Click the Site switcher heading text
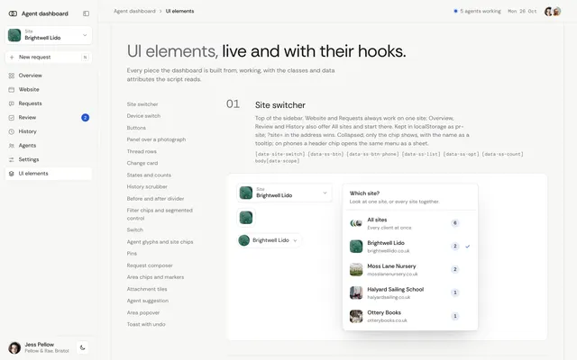577x360 pixels. (280, 105)
